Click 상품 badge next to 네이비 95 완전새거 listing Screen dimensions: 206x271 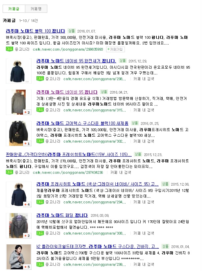123,61
